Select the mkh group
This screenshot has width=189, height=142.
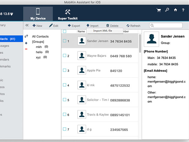click(42, 47)
